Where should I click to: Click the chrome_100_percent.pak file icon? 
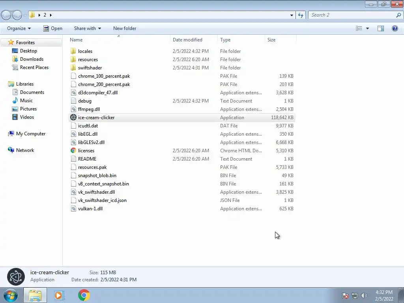coord(73,76)
